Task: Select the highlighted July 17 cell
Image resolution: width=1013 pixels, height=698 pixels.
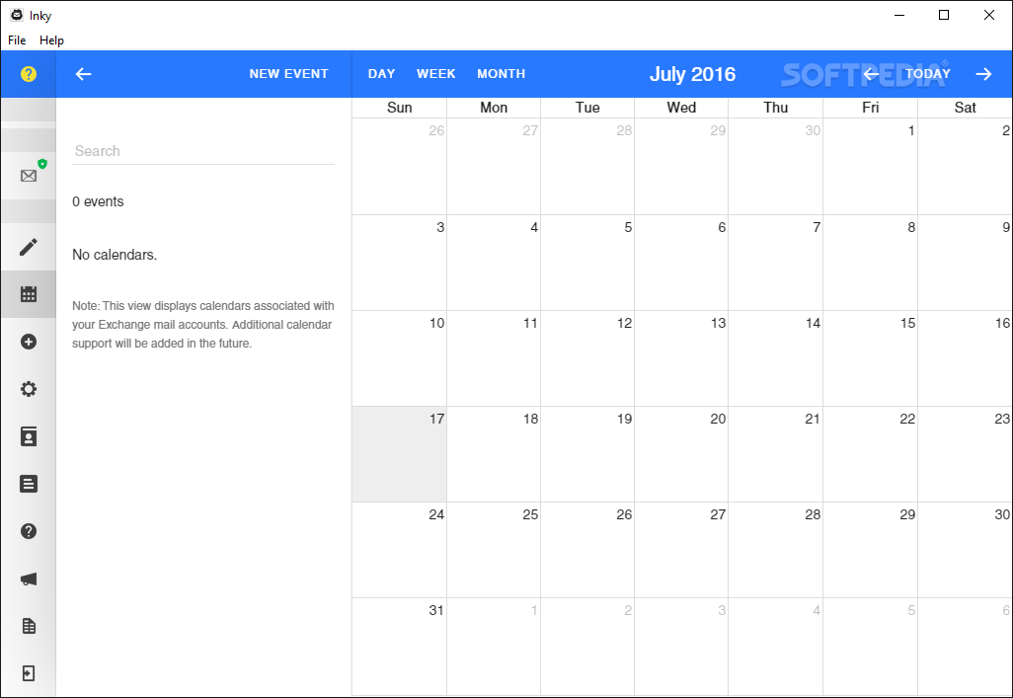Action: pyautogui.click(x=399, y=454)
